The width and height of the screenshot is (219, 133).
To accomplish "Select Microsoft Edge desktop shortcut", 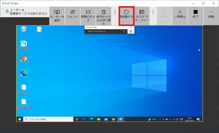I will [24, 74].
